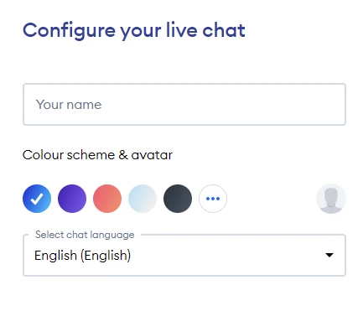This screenshot has height=311, width=363.
Task: Choose the dark charcoal colour scheme
Action: pyautogui.click(x=178, y=199)
